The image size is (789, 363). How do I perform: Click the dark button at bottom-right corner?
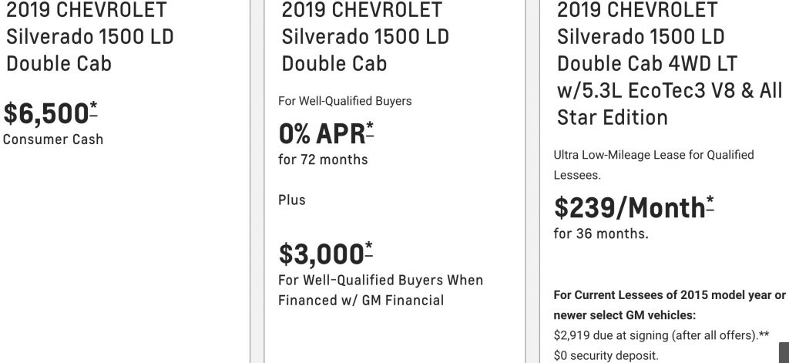click(784, 352)
